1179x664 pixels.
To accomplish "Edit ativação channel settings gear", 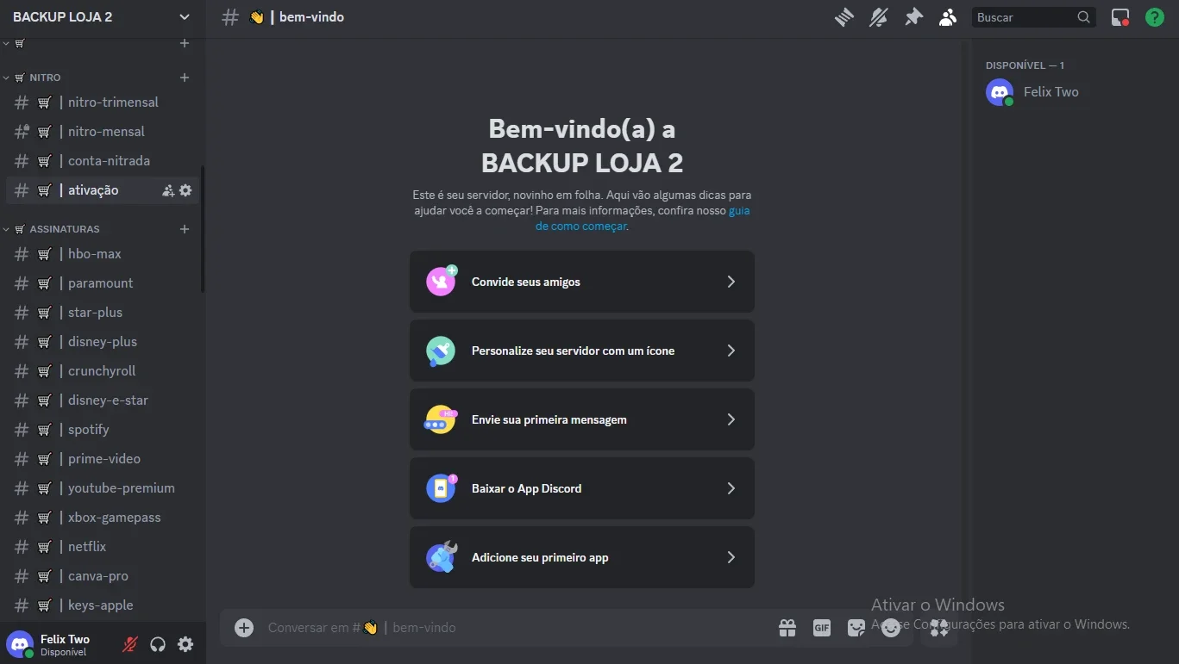I will [x=185, y=190].
